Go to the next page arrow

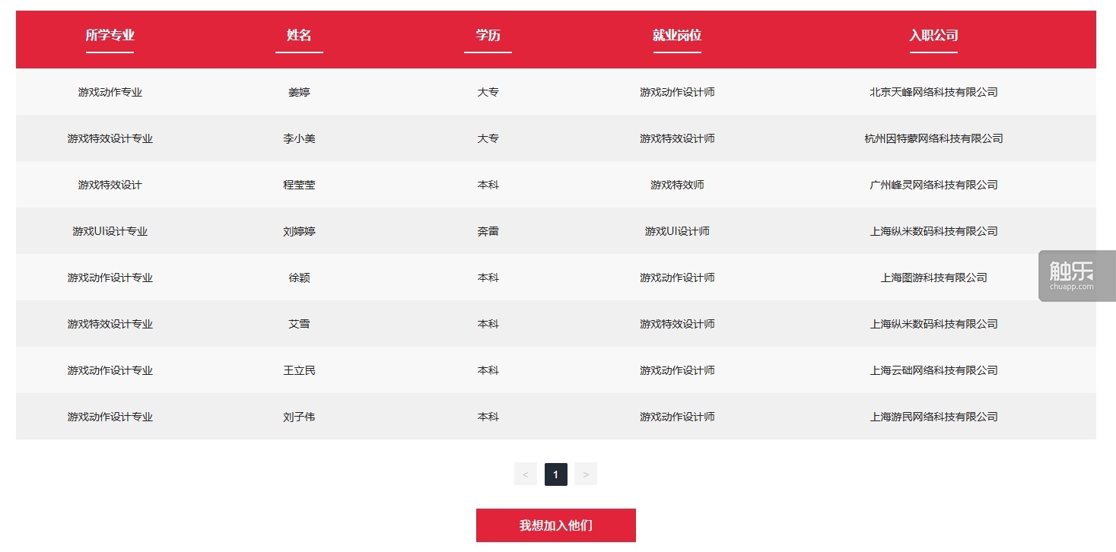[585, 474]
